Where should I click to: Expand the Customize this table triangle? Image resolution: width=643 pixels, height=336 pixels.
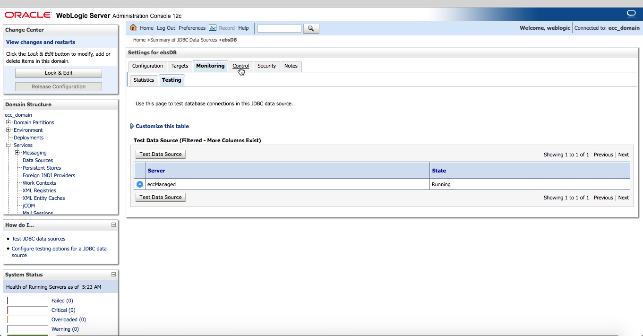pos(132,126)
